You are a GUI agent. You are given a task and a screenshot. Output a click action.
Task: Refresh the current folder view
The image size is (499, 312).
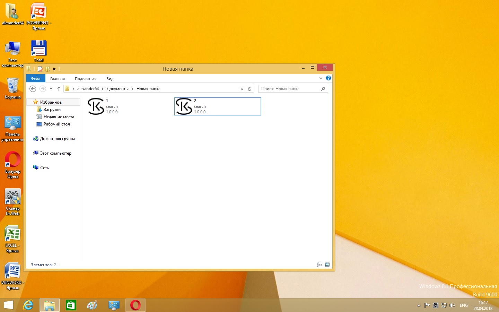coord(249,89)
